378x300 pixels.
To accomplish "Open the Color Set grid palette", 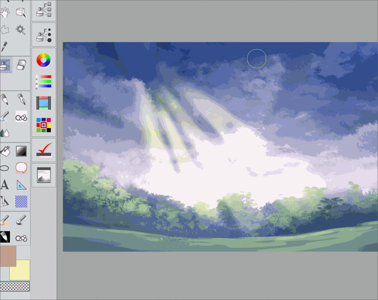I will click(x=44, y=125).
